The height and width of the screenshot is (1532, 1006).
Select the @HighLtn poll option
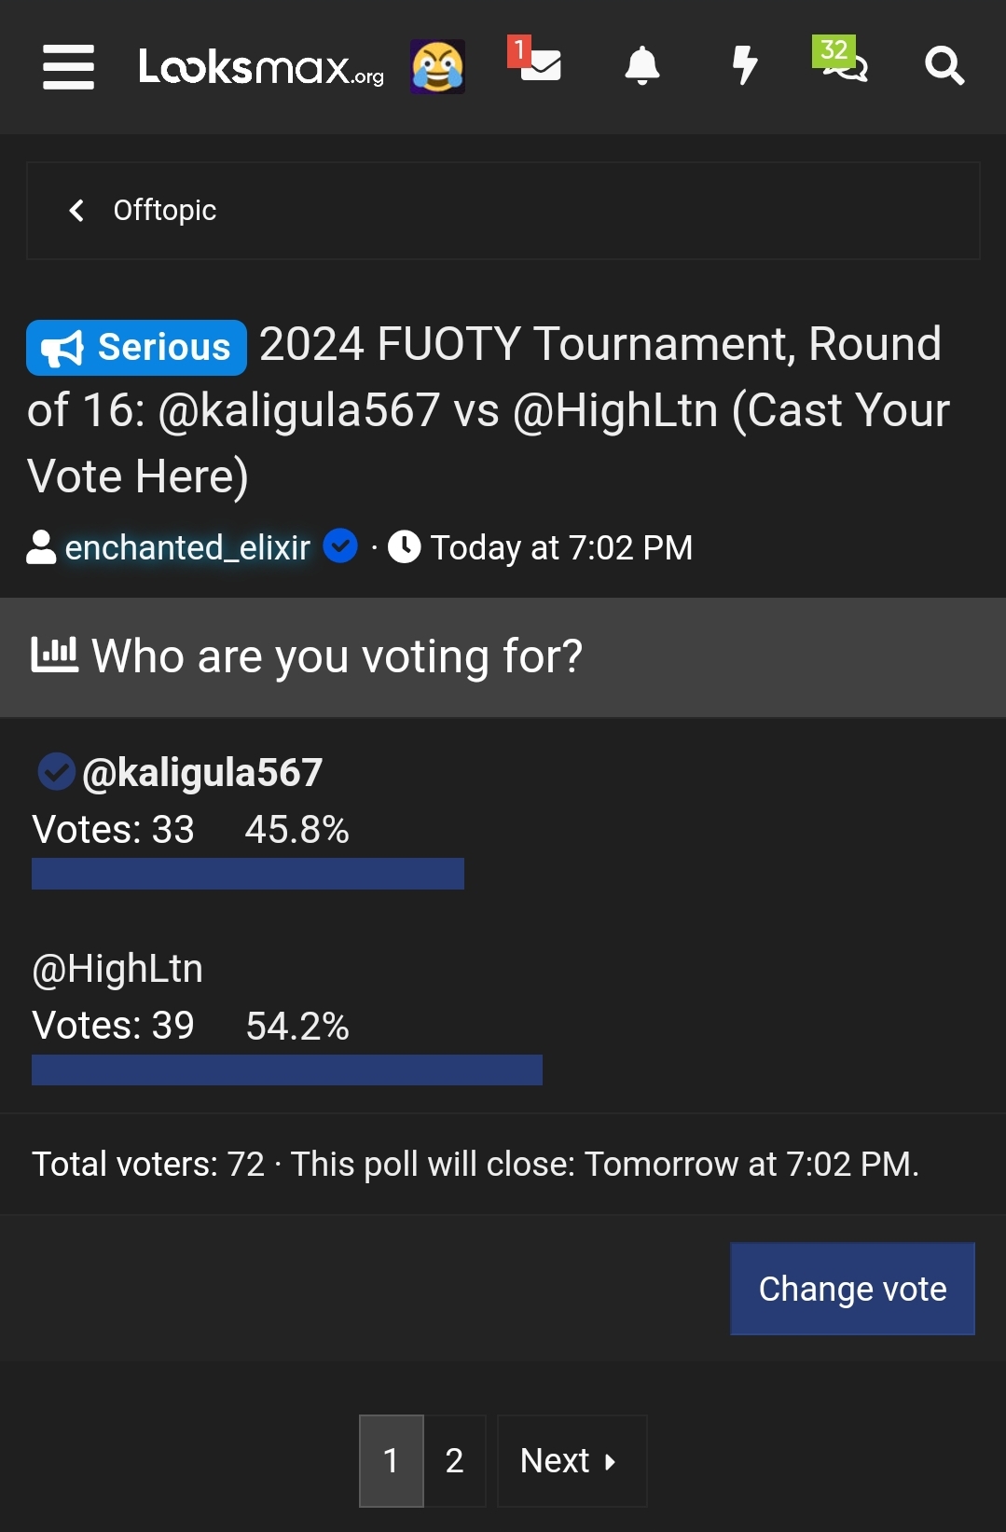point(117,969)
